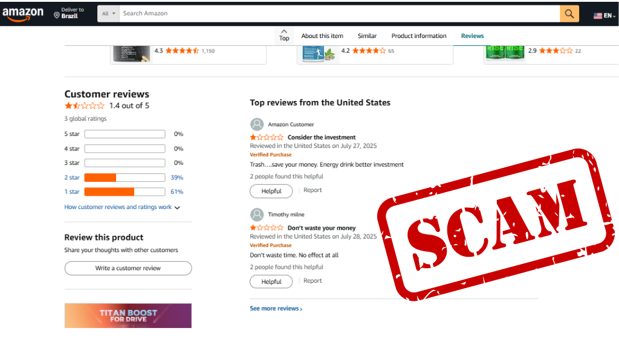This screenshot has height=348, width=619.
Task: Click Amazon Customer profile avatar
Action: [x=257, y=124]
